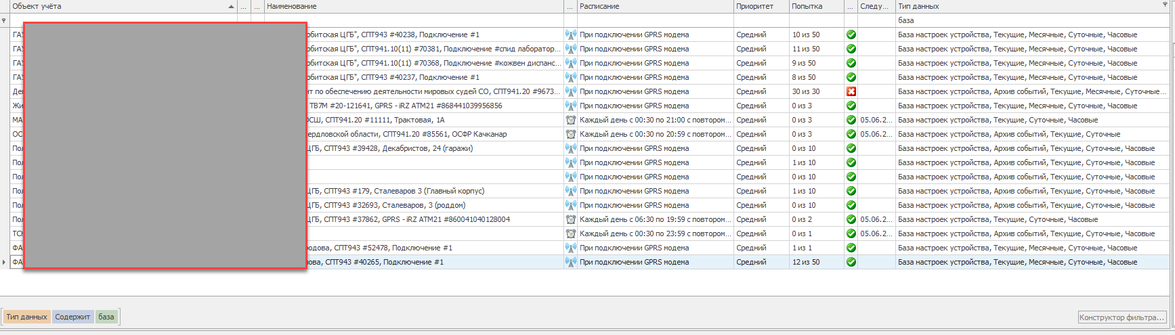Sort by Приоритет column header
This screenshot has height=335, width=1175.
[762, 6]
